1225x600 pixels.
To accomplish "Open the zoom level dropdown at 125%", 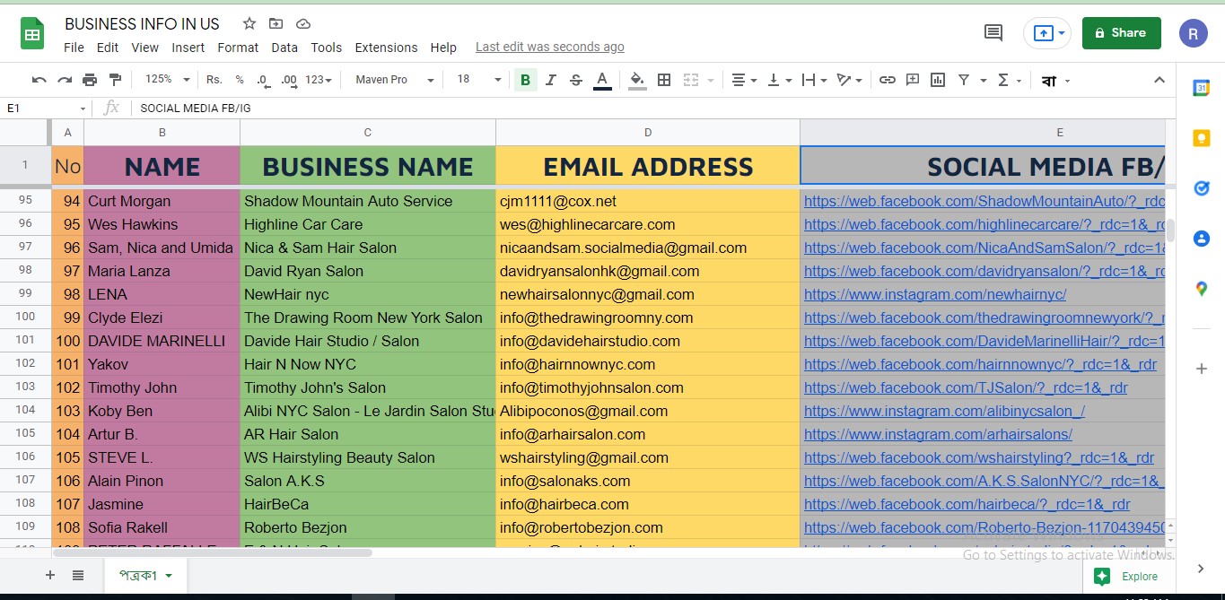I will (164, 80).
